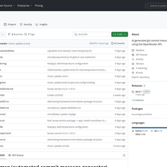Click the Security shield icon
167x167 pixels.
point(21,24)
